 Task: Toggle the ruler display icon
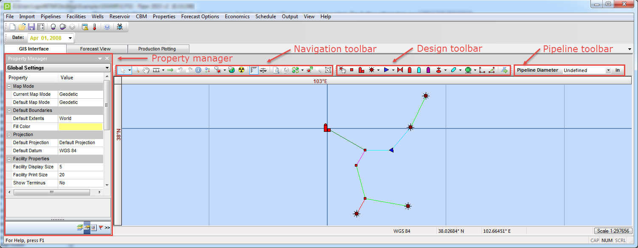[255, 70]
